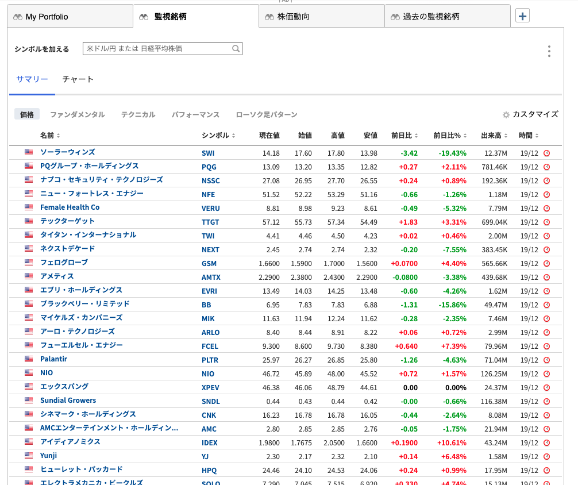The height and width of the screenshot is (485, 578).
Task: Click the 高値 column header
Action: pos(338,136)
